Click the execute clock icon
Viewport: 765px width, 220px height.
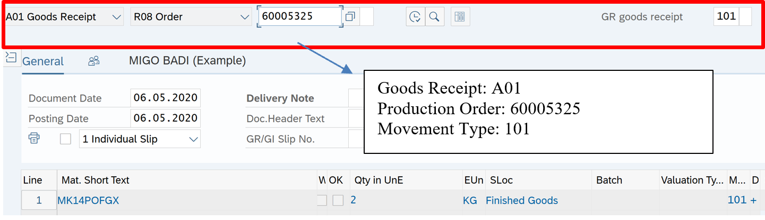point(415,17)
